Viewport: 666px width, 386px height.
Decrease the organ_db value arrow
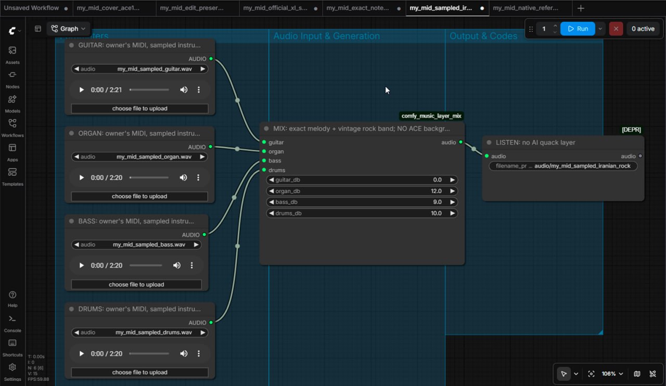point(271,191)
